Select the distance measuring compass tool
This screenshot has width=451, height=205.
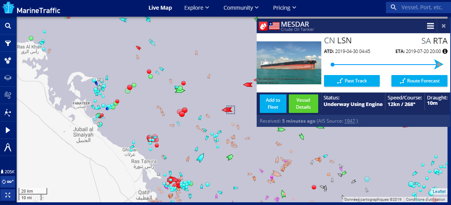pyautogui.click(x=8, y=147)
